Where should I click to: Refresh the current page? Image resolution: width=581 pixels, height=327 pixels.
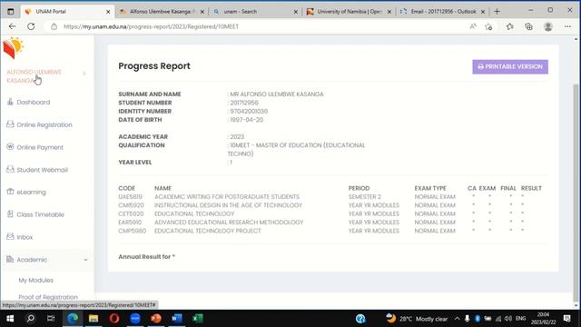[x=31, y=26]
